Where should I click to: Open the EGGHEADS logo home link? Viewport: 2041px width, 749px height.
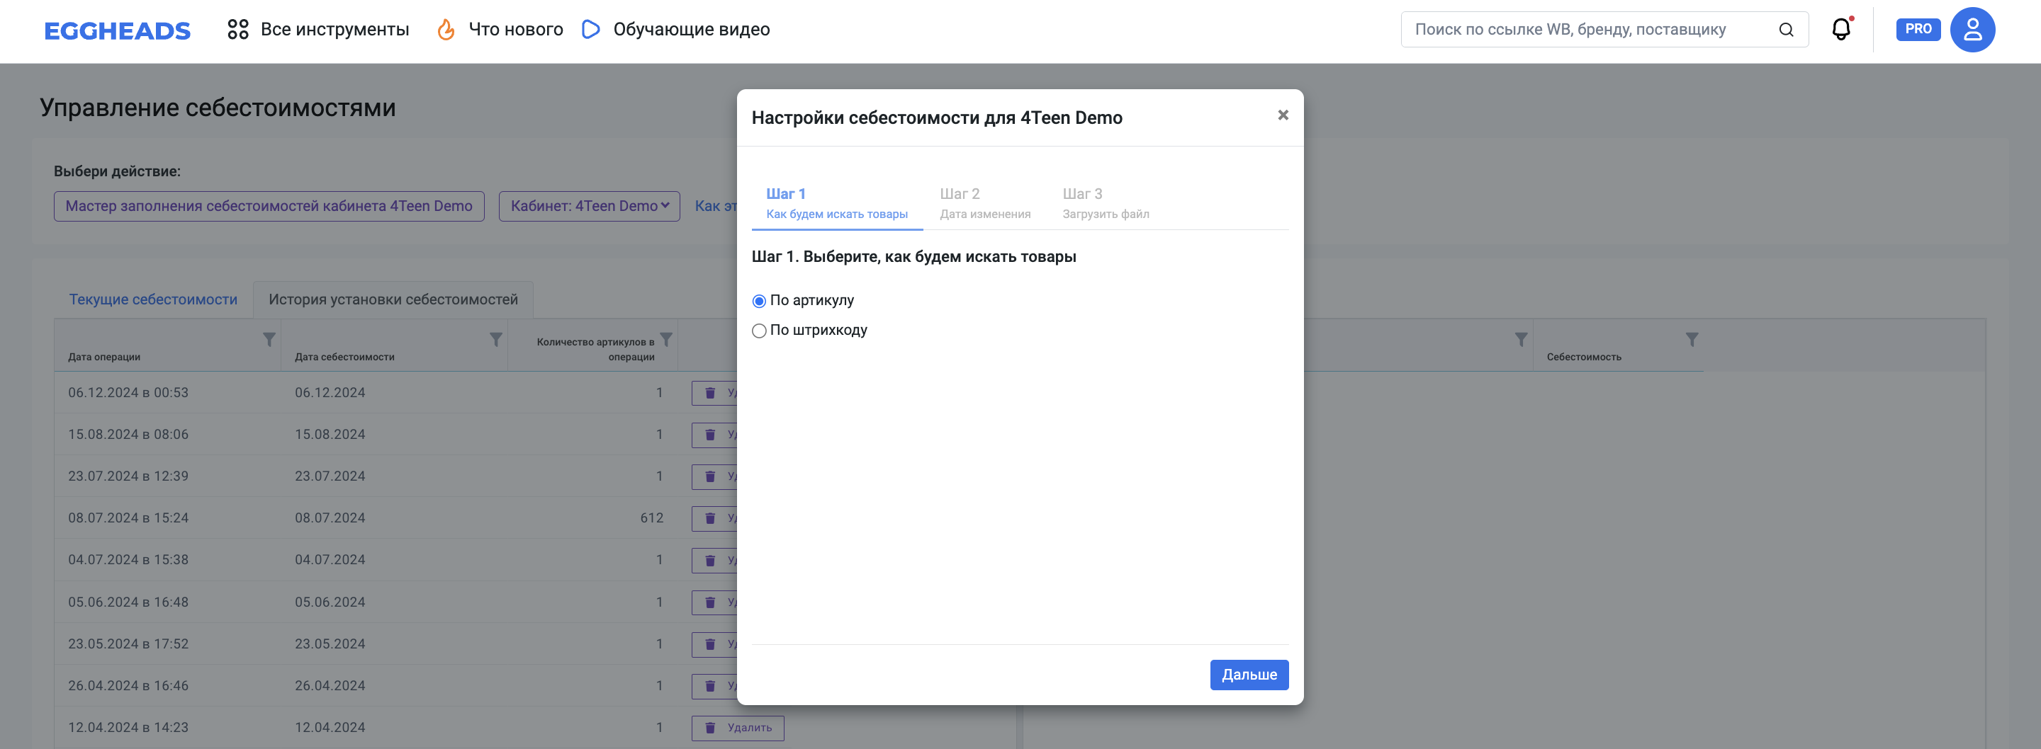(x=117, y=30)
